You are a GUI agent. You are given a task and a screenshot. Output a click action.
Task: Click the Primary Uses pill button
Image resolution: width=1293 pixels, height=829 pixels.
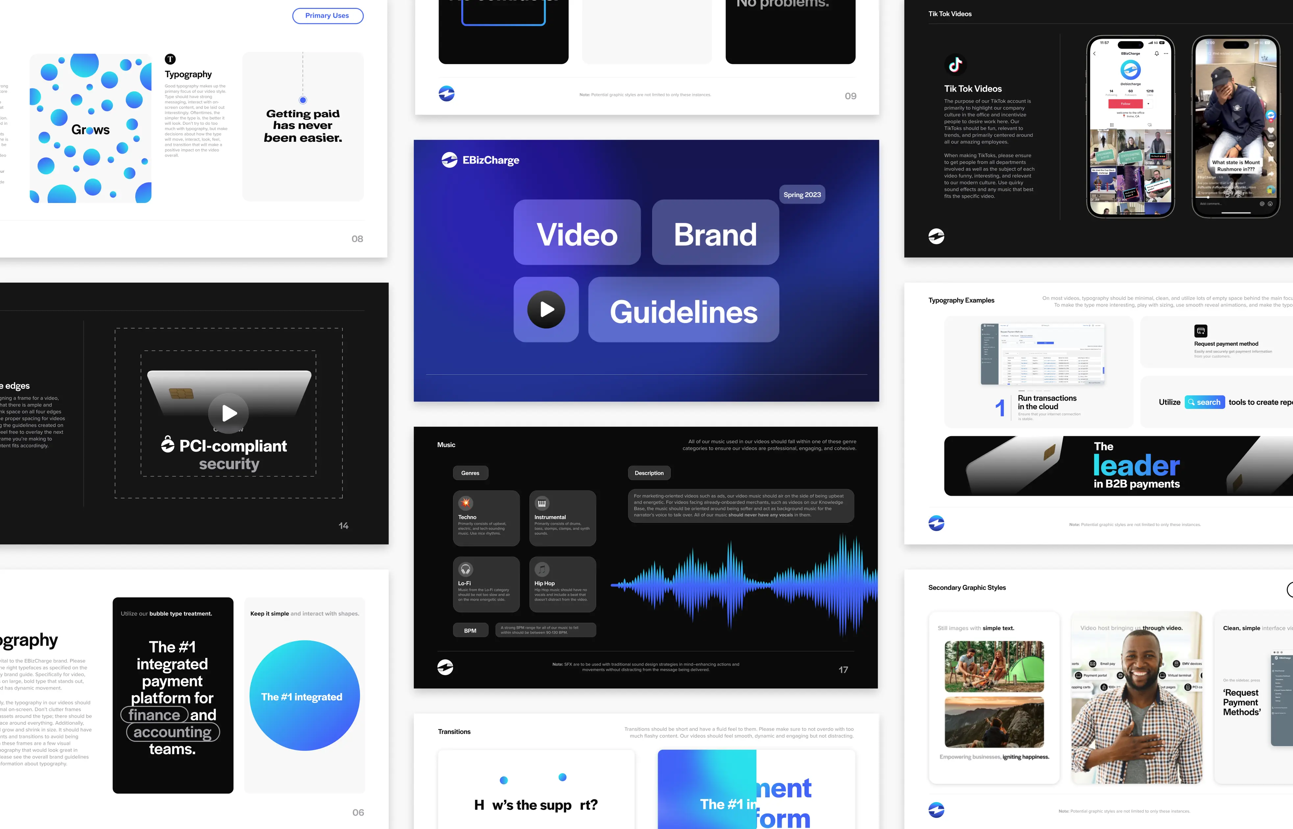point(327,15)
